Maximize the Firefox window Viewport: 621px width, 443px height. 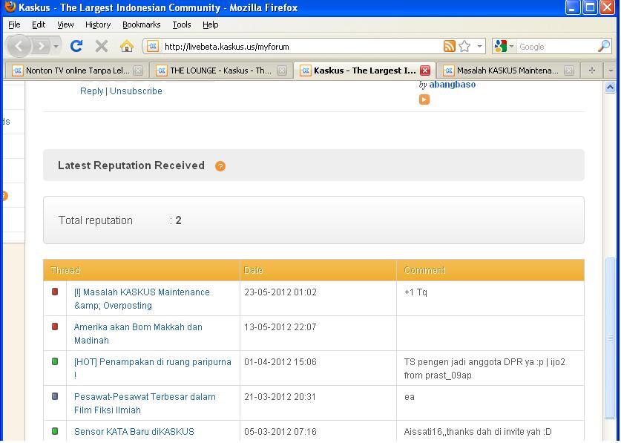(590, 7)
